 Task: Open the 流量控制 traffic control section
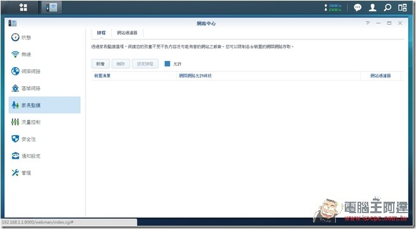(45, 122)
